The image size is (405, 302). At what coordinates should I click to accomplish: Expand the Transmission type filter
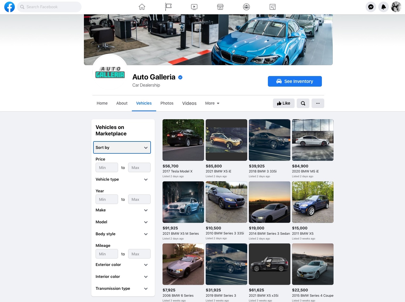click(x=122, y=288)
